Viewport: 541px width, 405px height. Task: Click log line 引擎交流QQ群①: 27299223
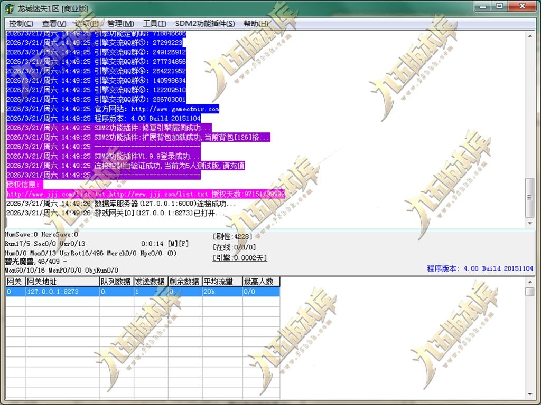click(94, 43)
